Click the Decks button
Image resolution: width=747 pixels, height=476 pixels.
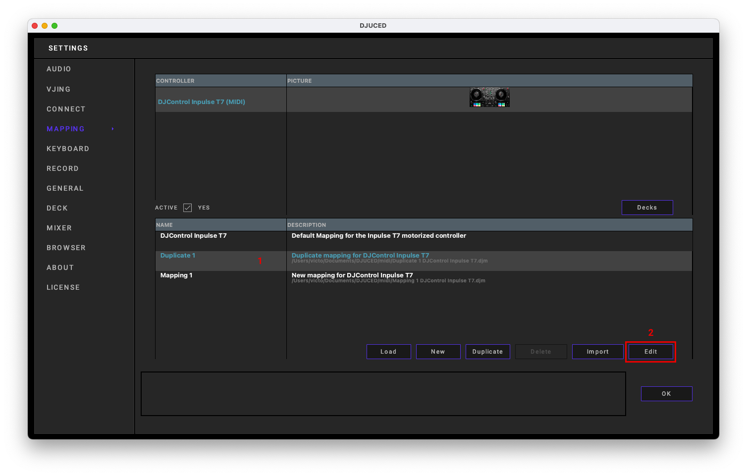click(647, 207)
